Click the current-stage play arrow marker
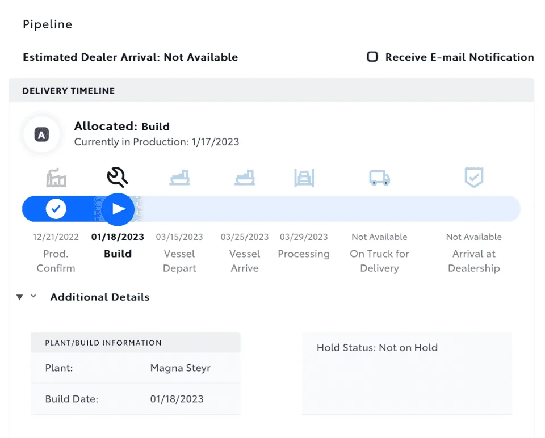This screenshot has width=545, height=438. 118,209
